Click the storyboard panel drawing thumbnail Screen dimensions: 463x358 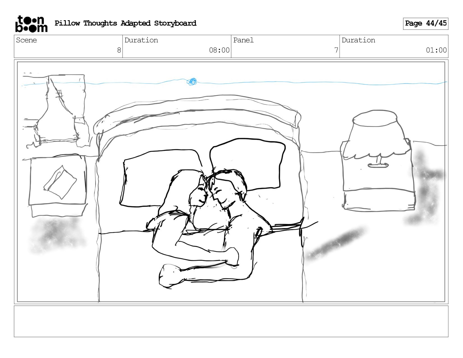(x=231, y=182)
